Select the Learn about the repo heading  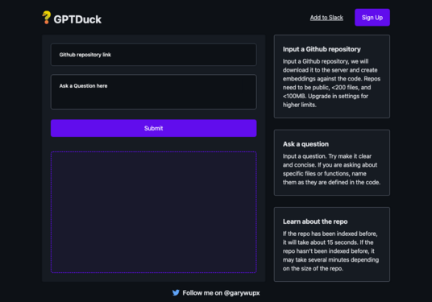pos(315,221)
